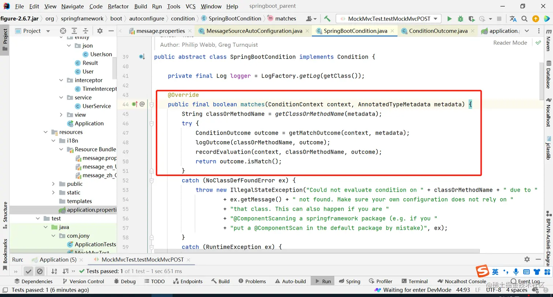
Task: Click the line:column indicator 44:93
Action: [463, 290]
